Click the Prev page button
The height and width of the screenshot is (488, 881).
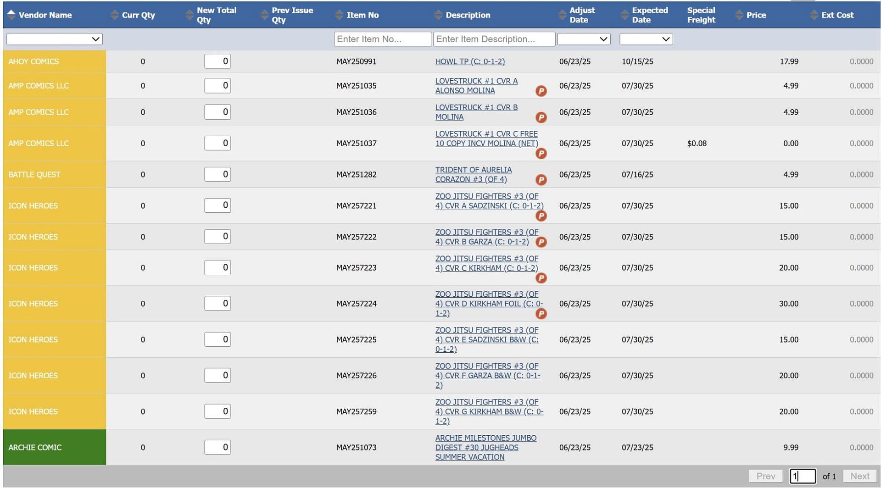pyautogui.click(x=766, y=476)
